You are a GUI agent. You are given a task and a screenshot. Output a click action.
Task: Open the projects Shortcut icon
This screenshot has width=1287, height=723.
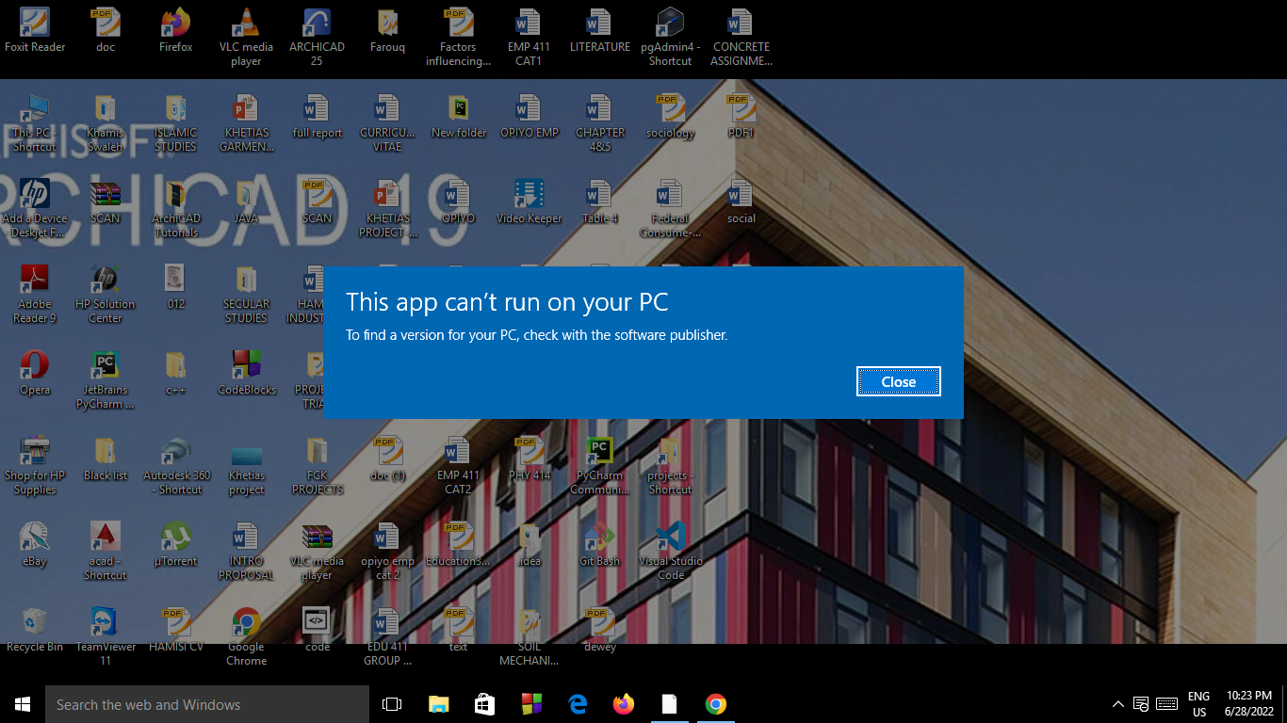pos(670,466)
